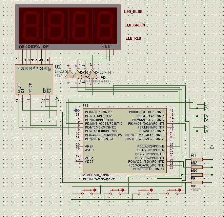Click the wire junction dot at PC4 pin 27
The height and width of the screenshot is (217, 224).
coord(180,161)
